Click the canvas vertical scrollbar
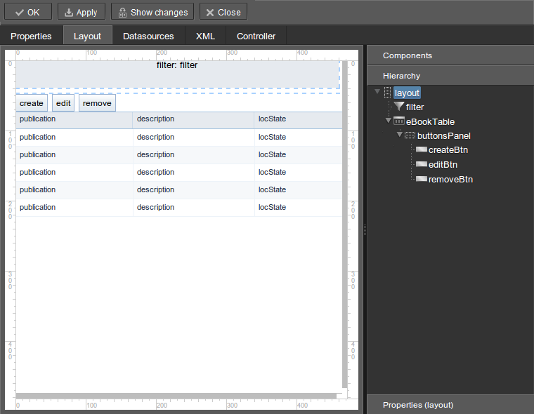534x414 pixels. 345,225
